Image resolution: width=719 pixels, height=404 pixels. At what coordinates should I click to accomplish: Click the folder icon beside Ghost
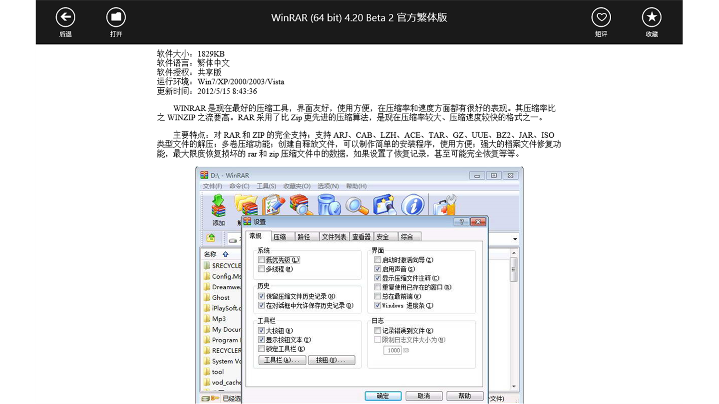pos(207,297)
